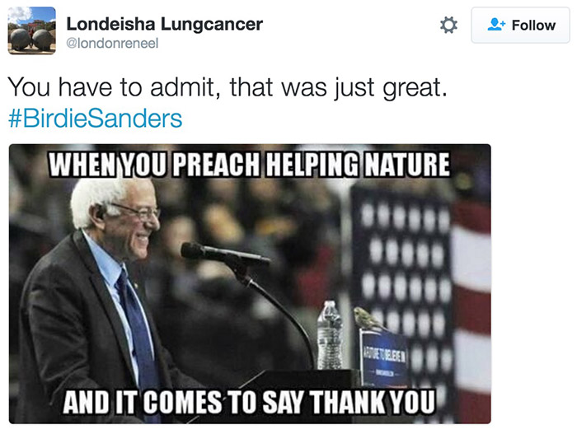Image resolution: width=577 pixels, height=434 pixels.
Task: Open the gear settings icon on the tweet
Action: [x=448, y=26]
